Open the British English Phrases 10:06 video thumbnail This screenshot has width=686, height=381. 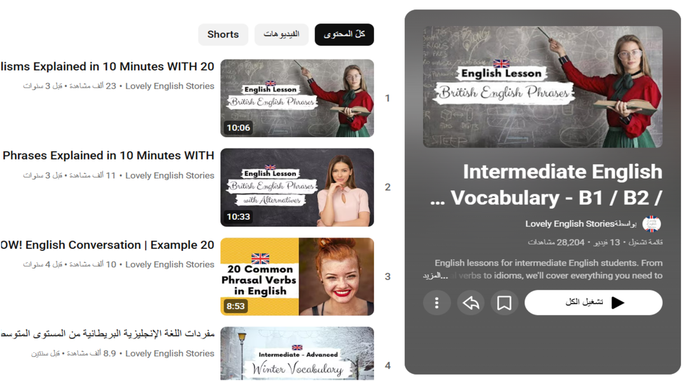(297, 98)
